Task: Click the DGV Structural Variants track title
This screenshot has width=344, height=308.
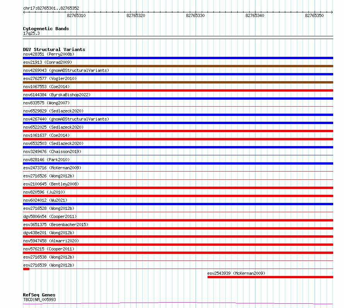Action: click(x=54, y=49)
